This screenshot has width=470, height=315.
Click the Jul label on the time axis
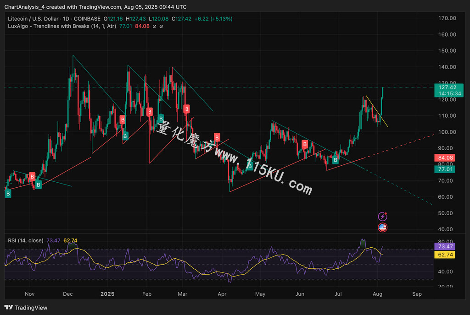(x=338, y=294)
